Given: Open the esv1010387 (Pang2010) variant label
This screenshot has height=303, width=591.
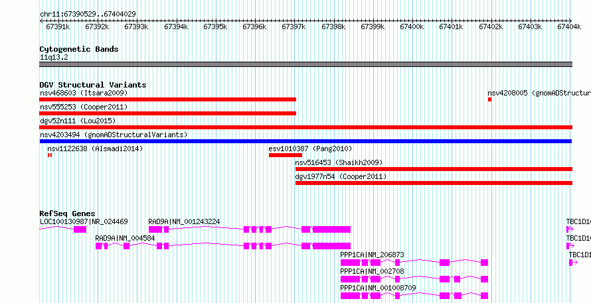Looking at the screenshot, I should (x=310, y=149).
